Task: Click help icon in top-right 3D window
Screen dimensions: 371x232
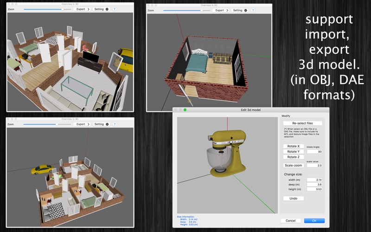Action: pos(253,10)
